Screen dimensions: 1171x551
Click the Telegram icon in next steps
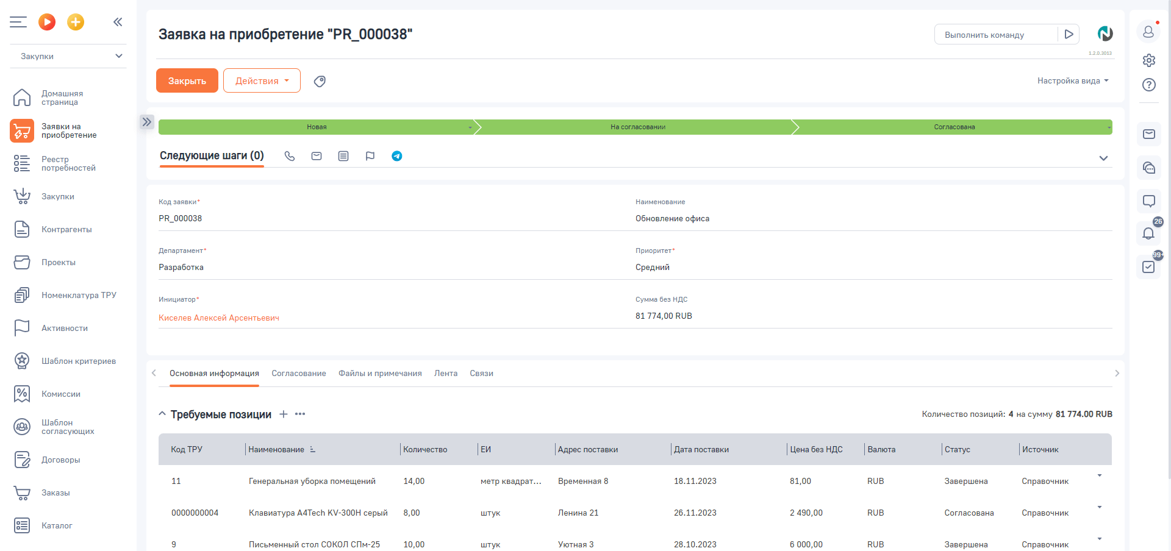(x=397, y=156)
